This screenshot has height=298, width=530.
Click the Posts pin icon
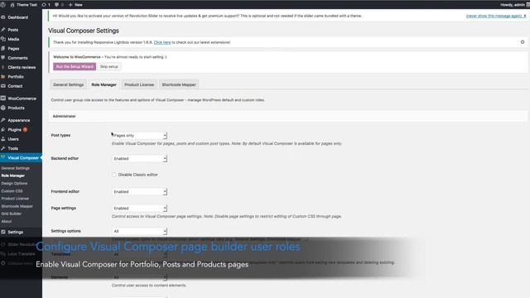(x=3, y=30)
